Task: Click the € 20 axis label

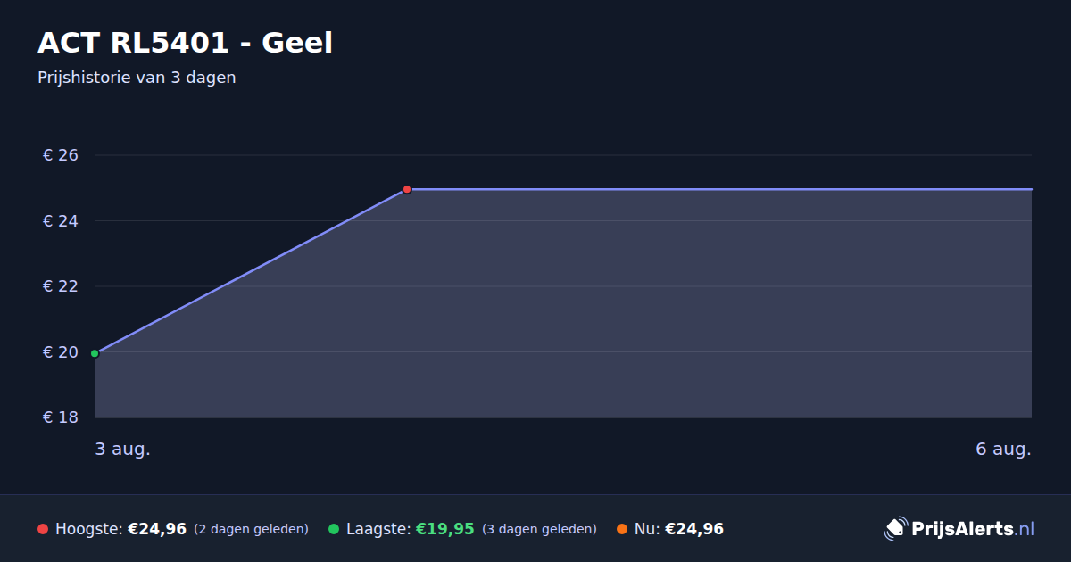Action: [61, 352]
